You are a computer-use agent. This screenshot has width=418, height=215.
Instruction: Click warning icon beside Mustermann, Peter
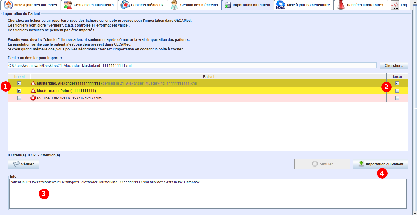33,90
